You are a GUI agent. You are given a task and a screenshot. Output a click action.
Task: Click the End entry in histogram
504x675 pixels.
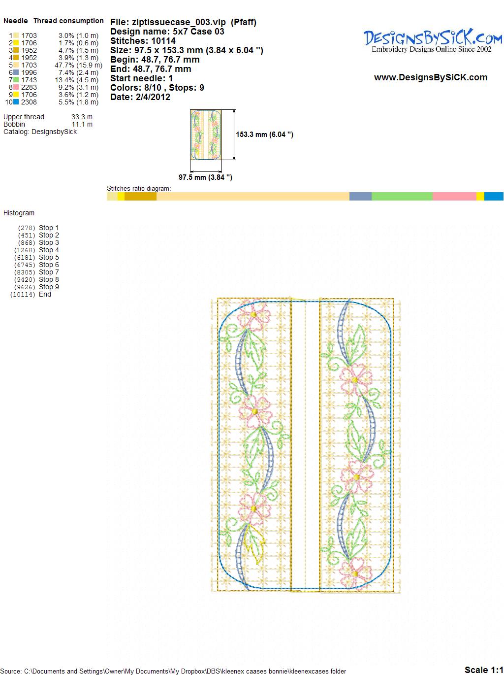(45, 294)
